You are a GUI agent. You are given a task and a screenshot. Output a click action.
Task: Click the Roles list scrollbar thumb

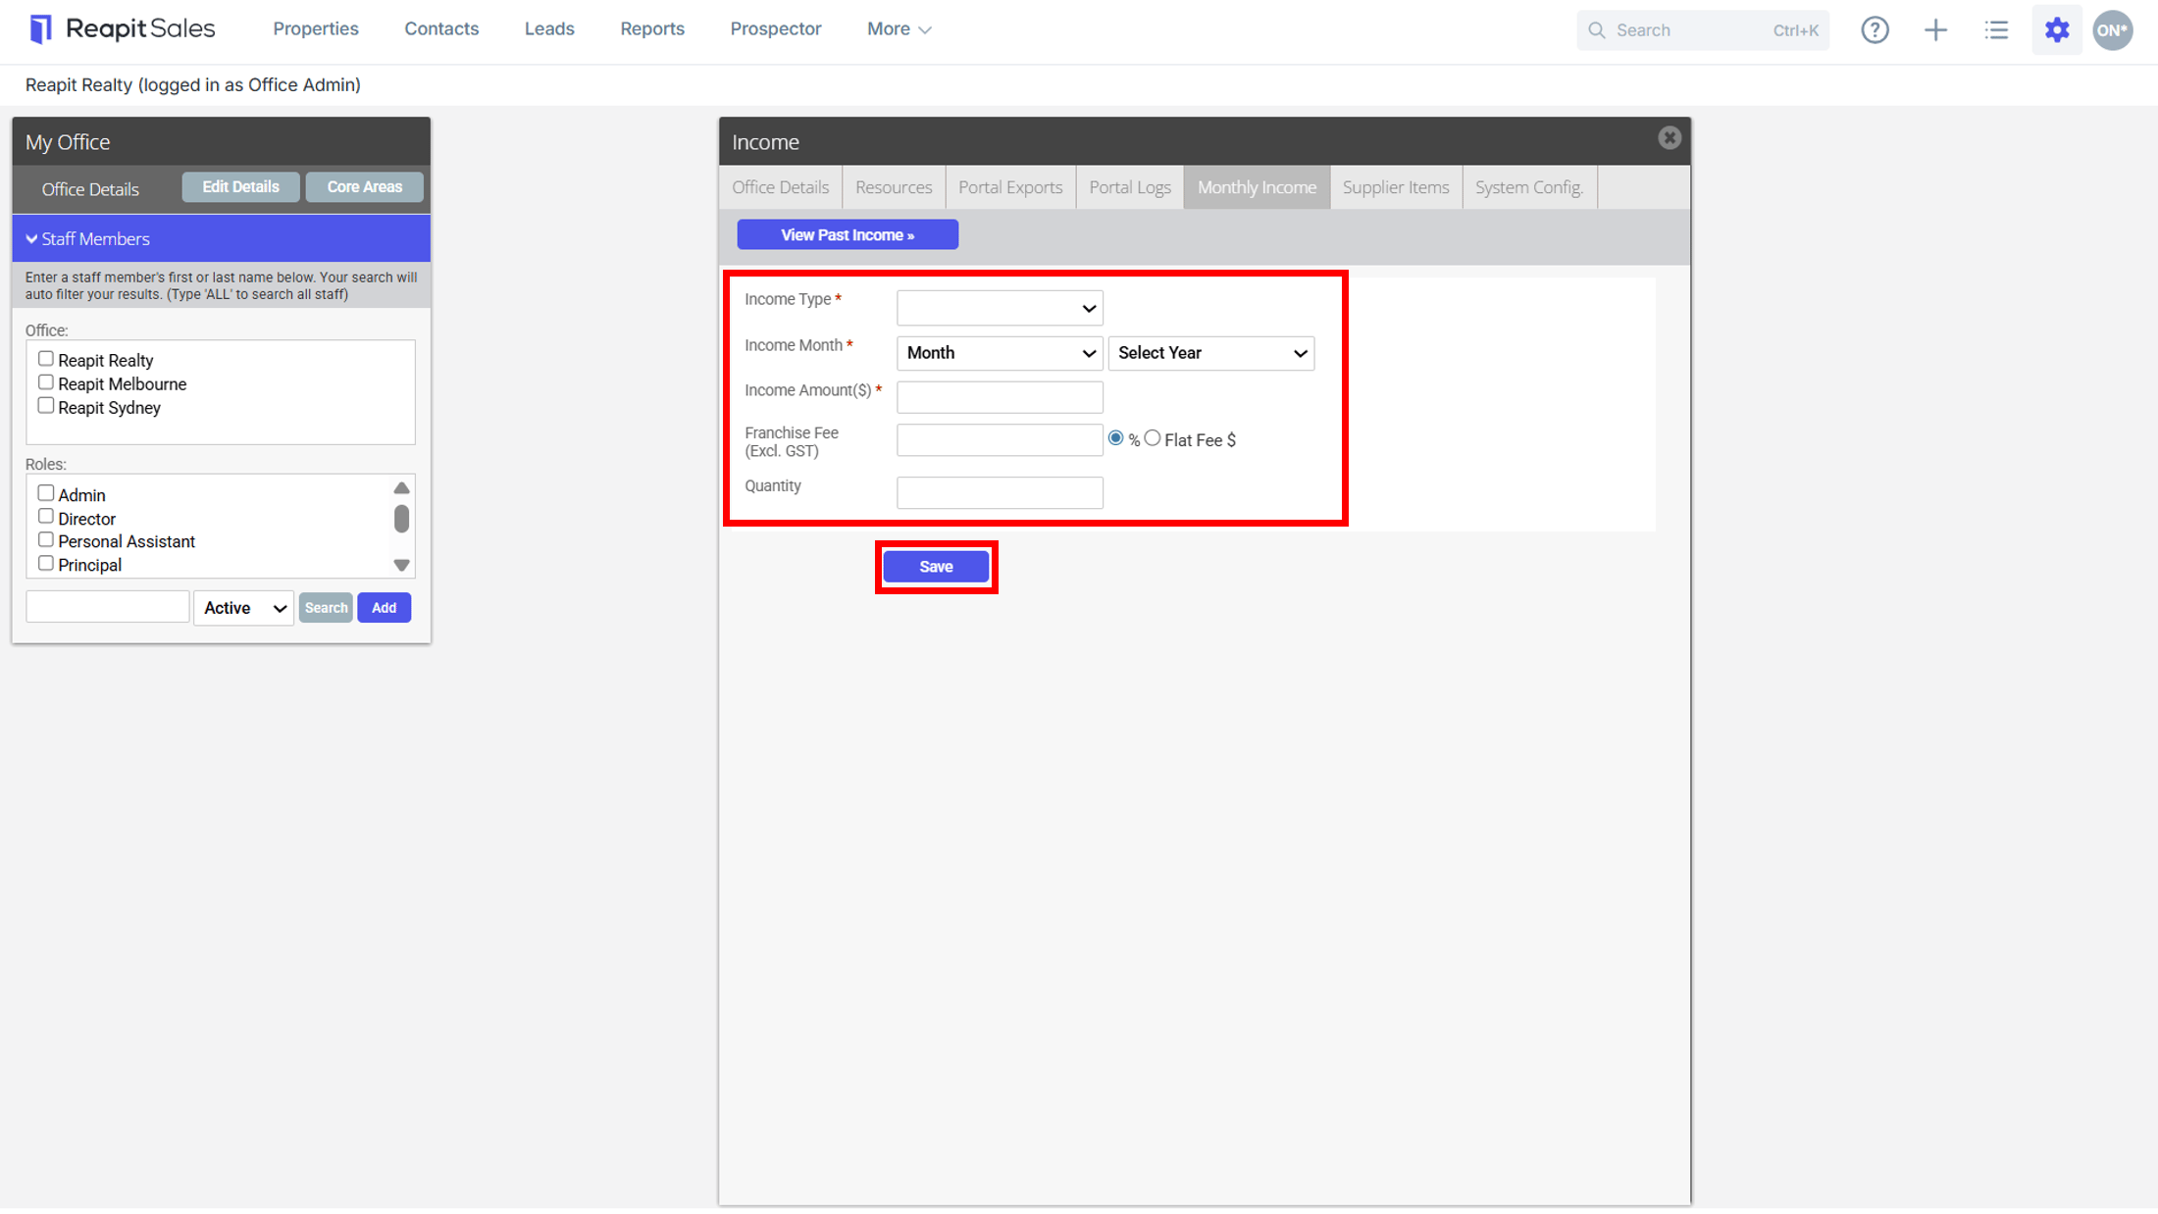(x=401, y=519)
